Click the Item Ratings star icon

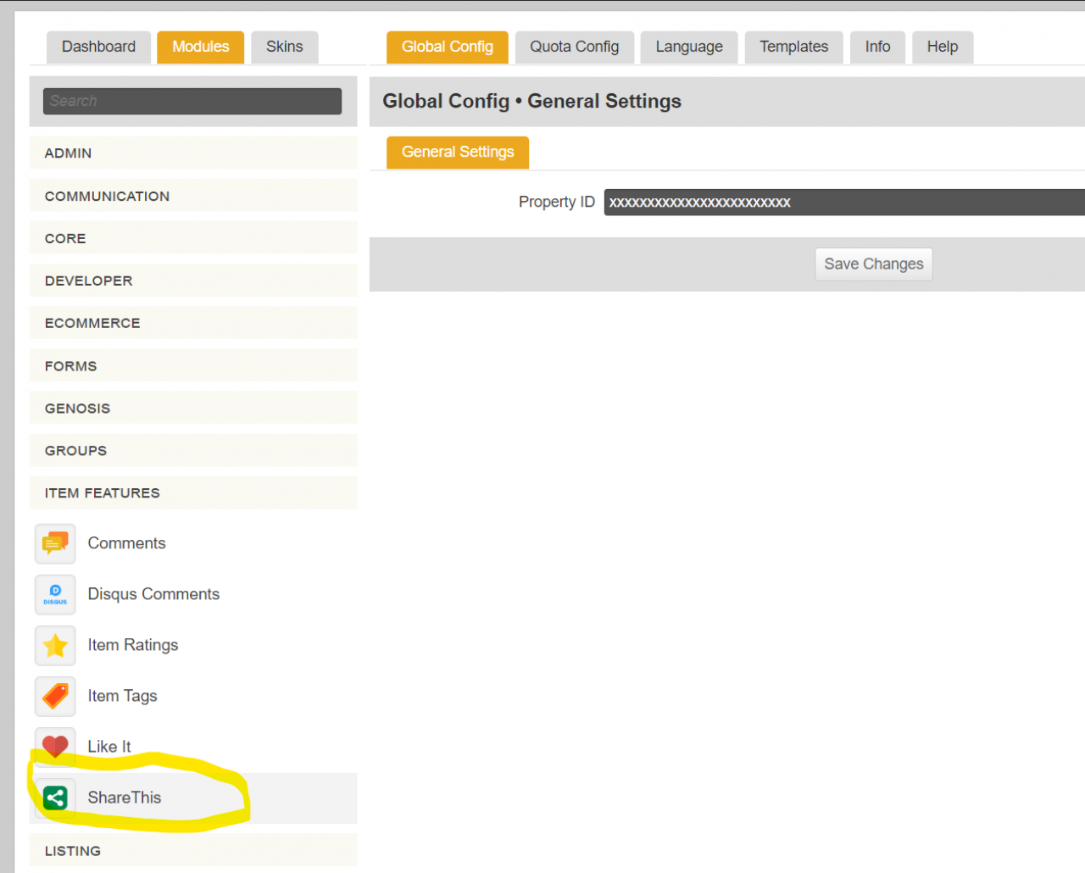(55, 645)
